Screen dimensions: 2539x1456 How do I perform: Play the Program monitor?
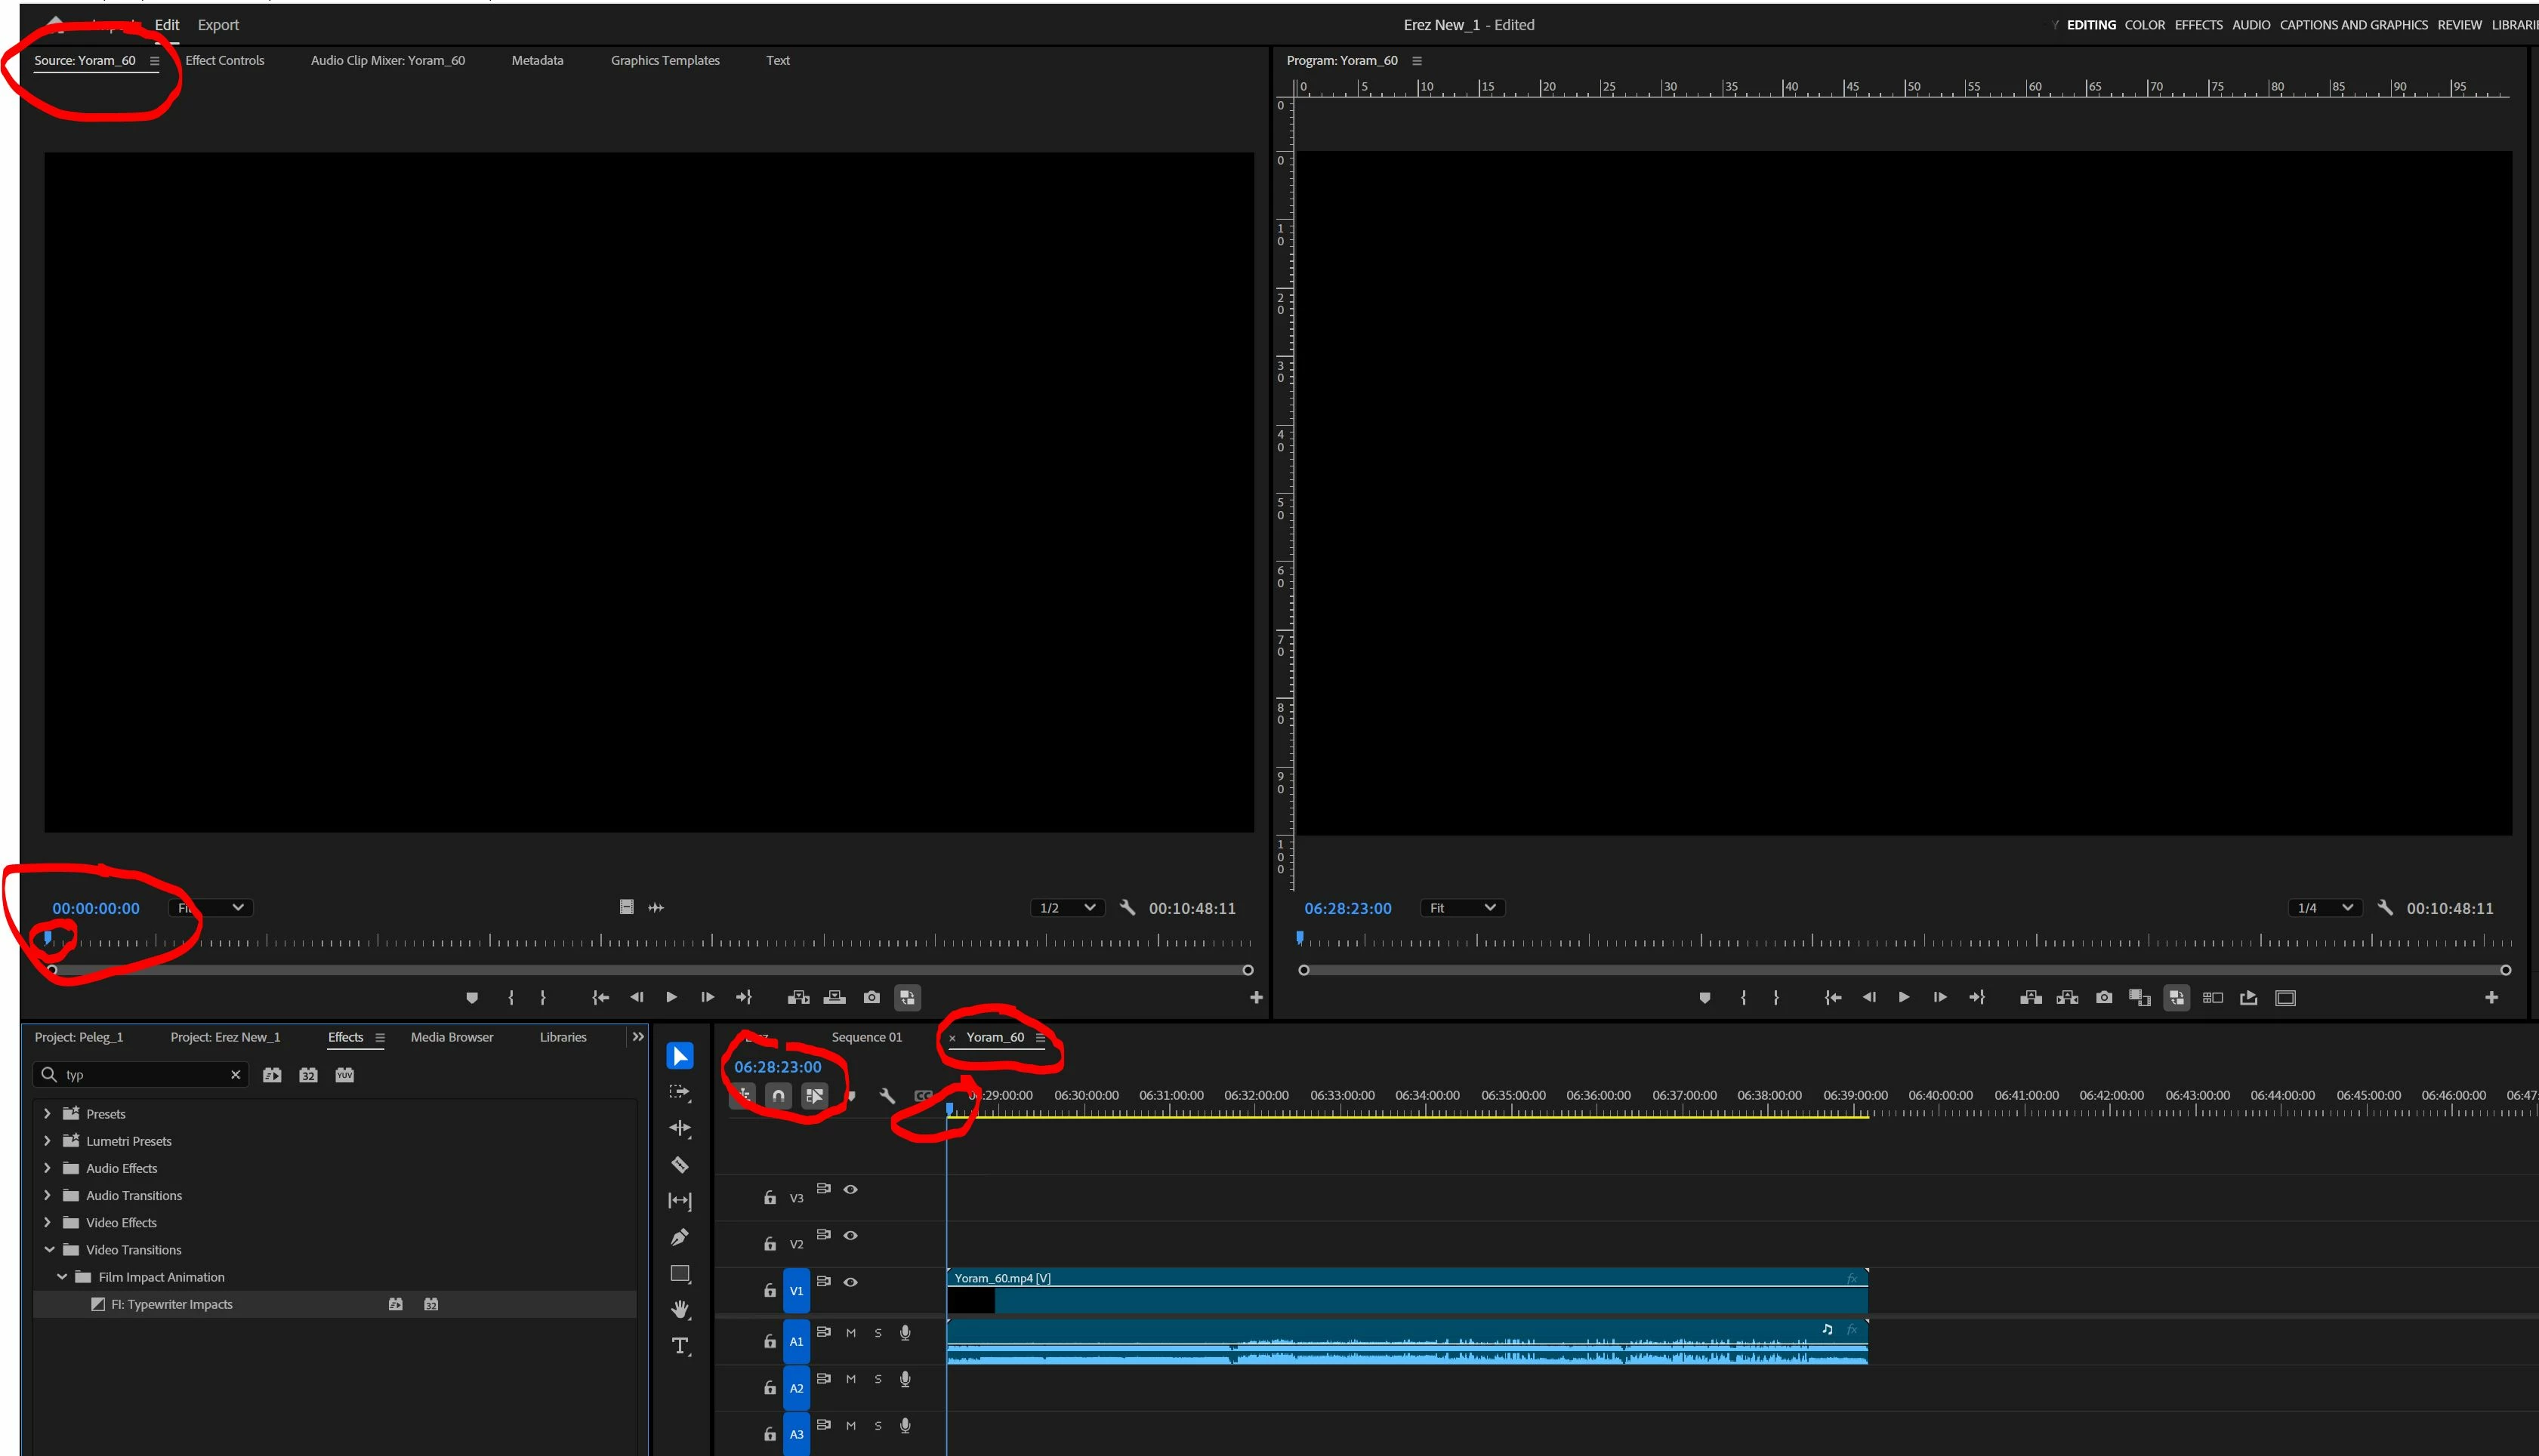pyautogui.click(x=1903, y=997)
